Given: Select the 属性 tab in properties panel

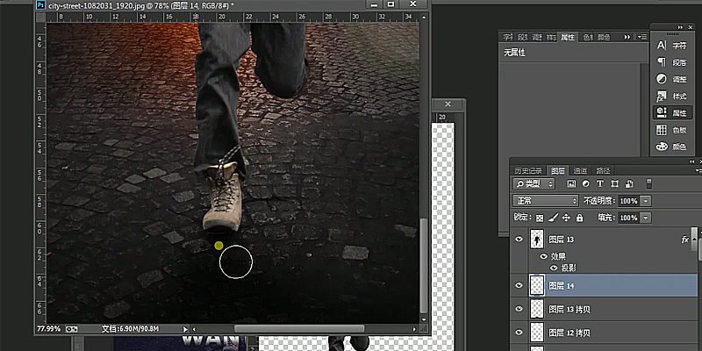Looking at the screenshot, I should (x=568, y=37).
